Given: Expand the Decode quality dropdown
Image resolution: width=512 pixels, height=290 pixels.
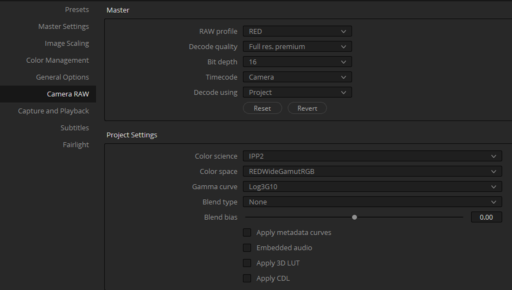Looking at the screenshot, I should (298, 46).
